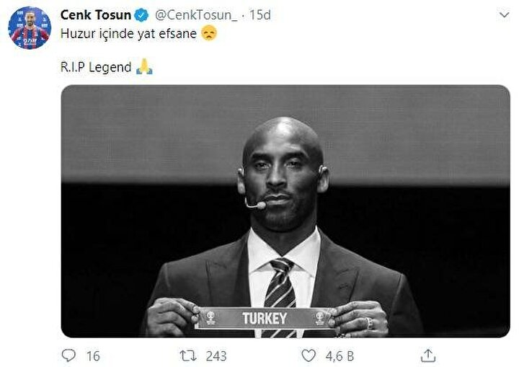
Task: Click the blue verified badge icon
Action: point(142,15)
